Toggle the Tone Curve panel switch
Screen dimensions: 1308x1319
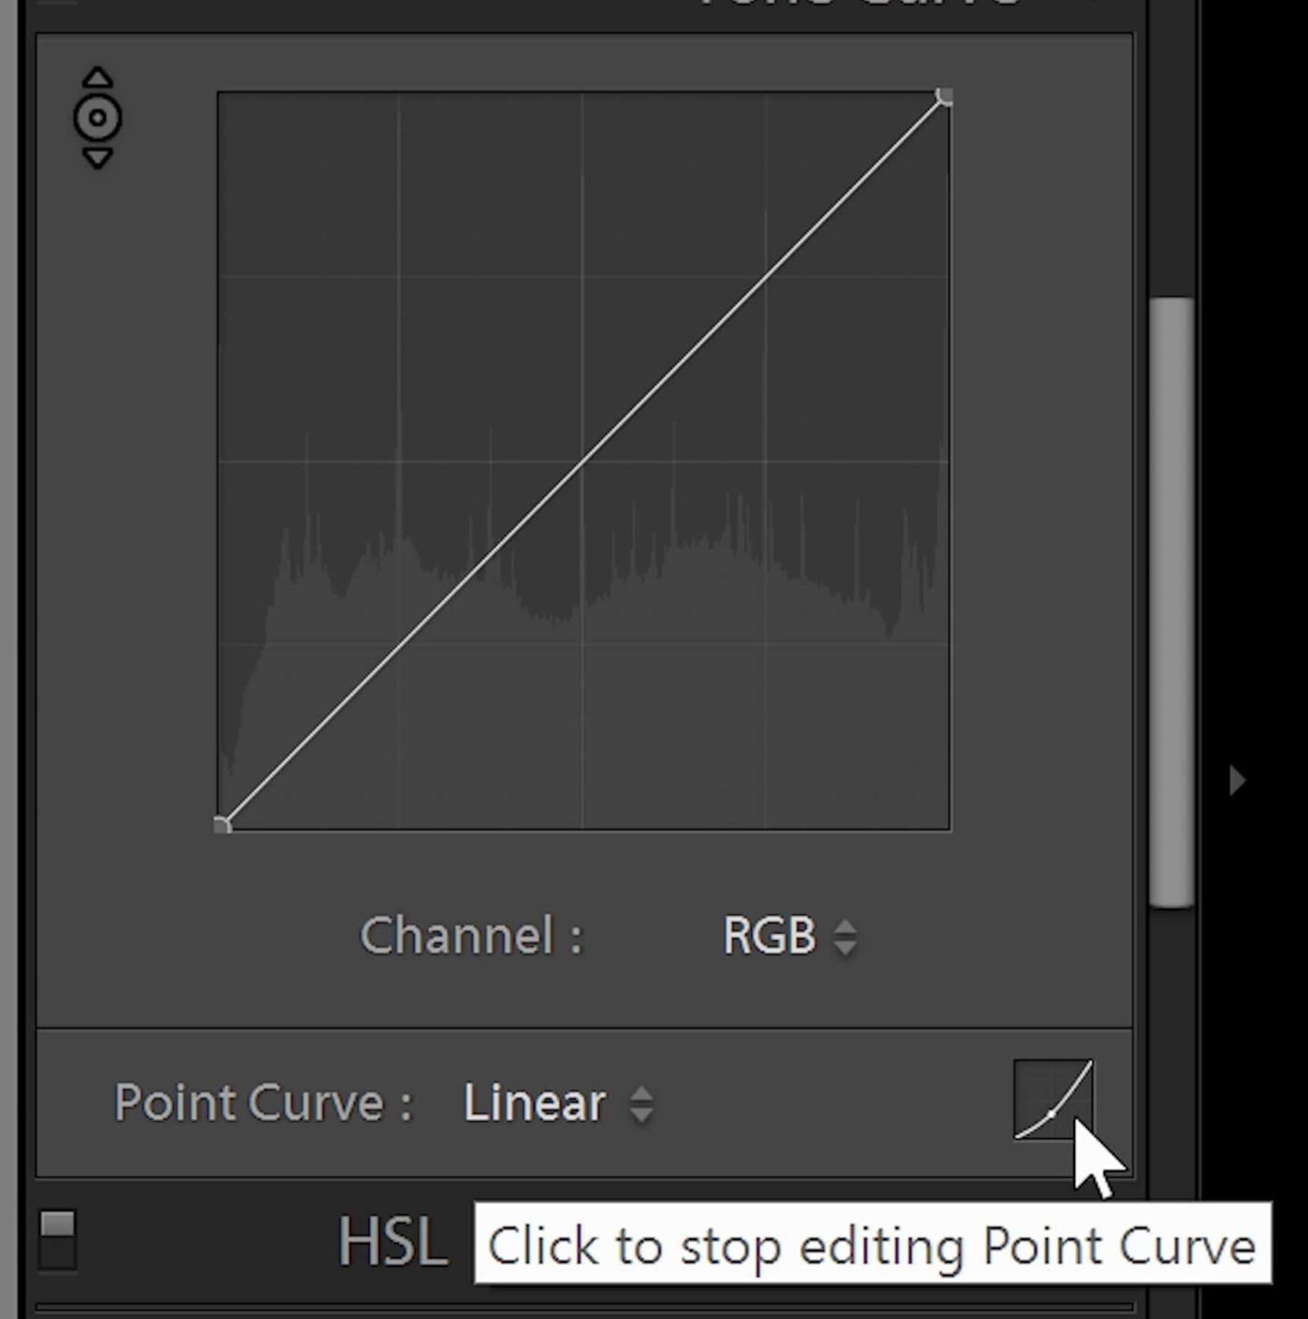58,5
